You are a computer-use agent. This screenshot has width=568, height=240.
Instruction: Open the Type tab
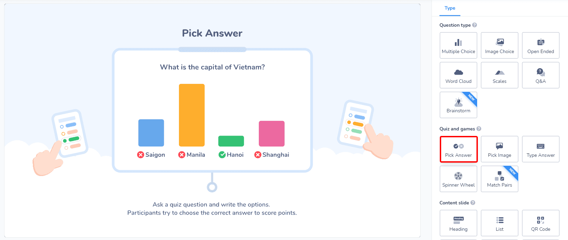pos(450,8)
